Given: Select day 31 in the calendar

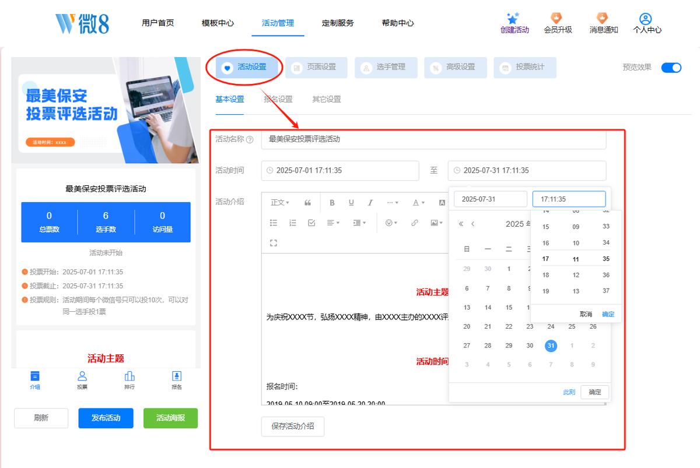Looking at the screenshot, I should click(x=551, y=346).
